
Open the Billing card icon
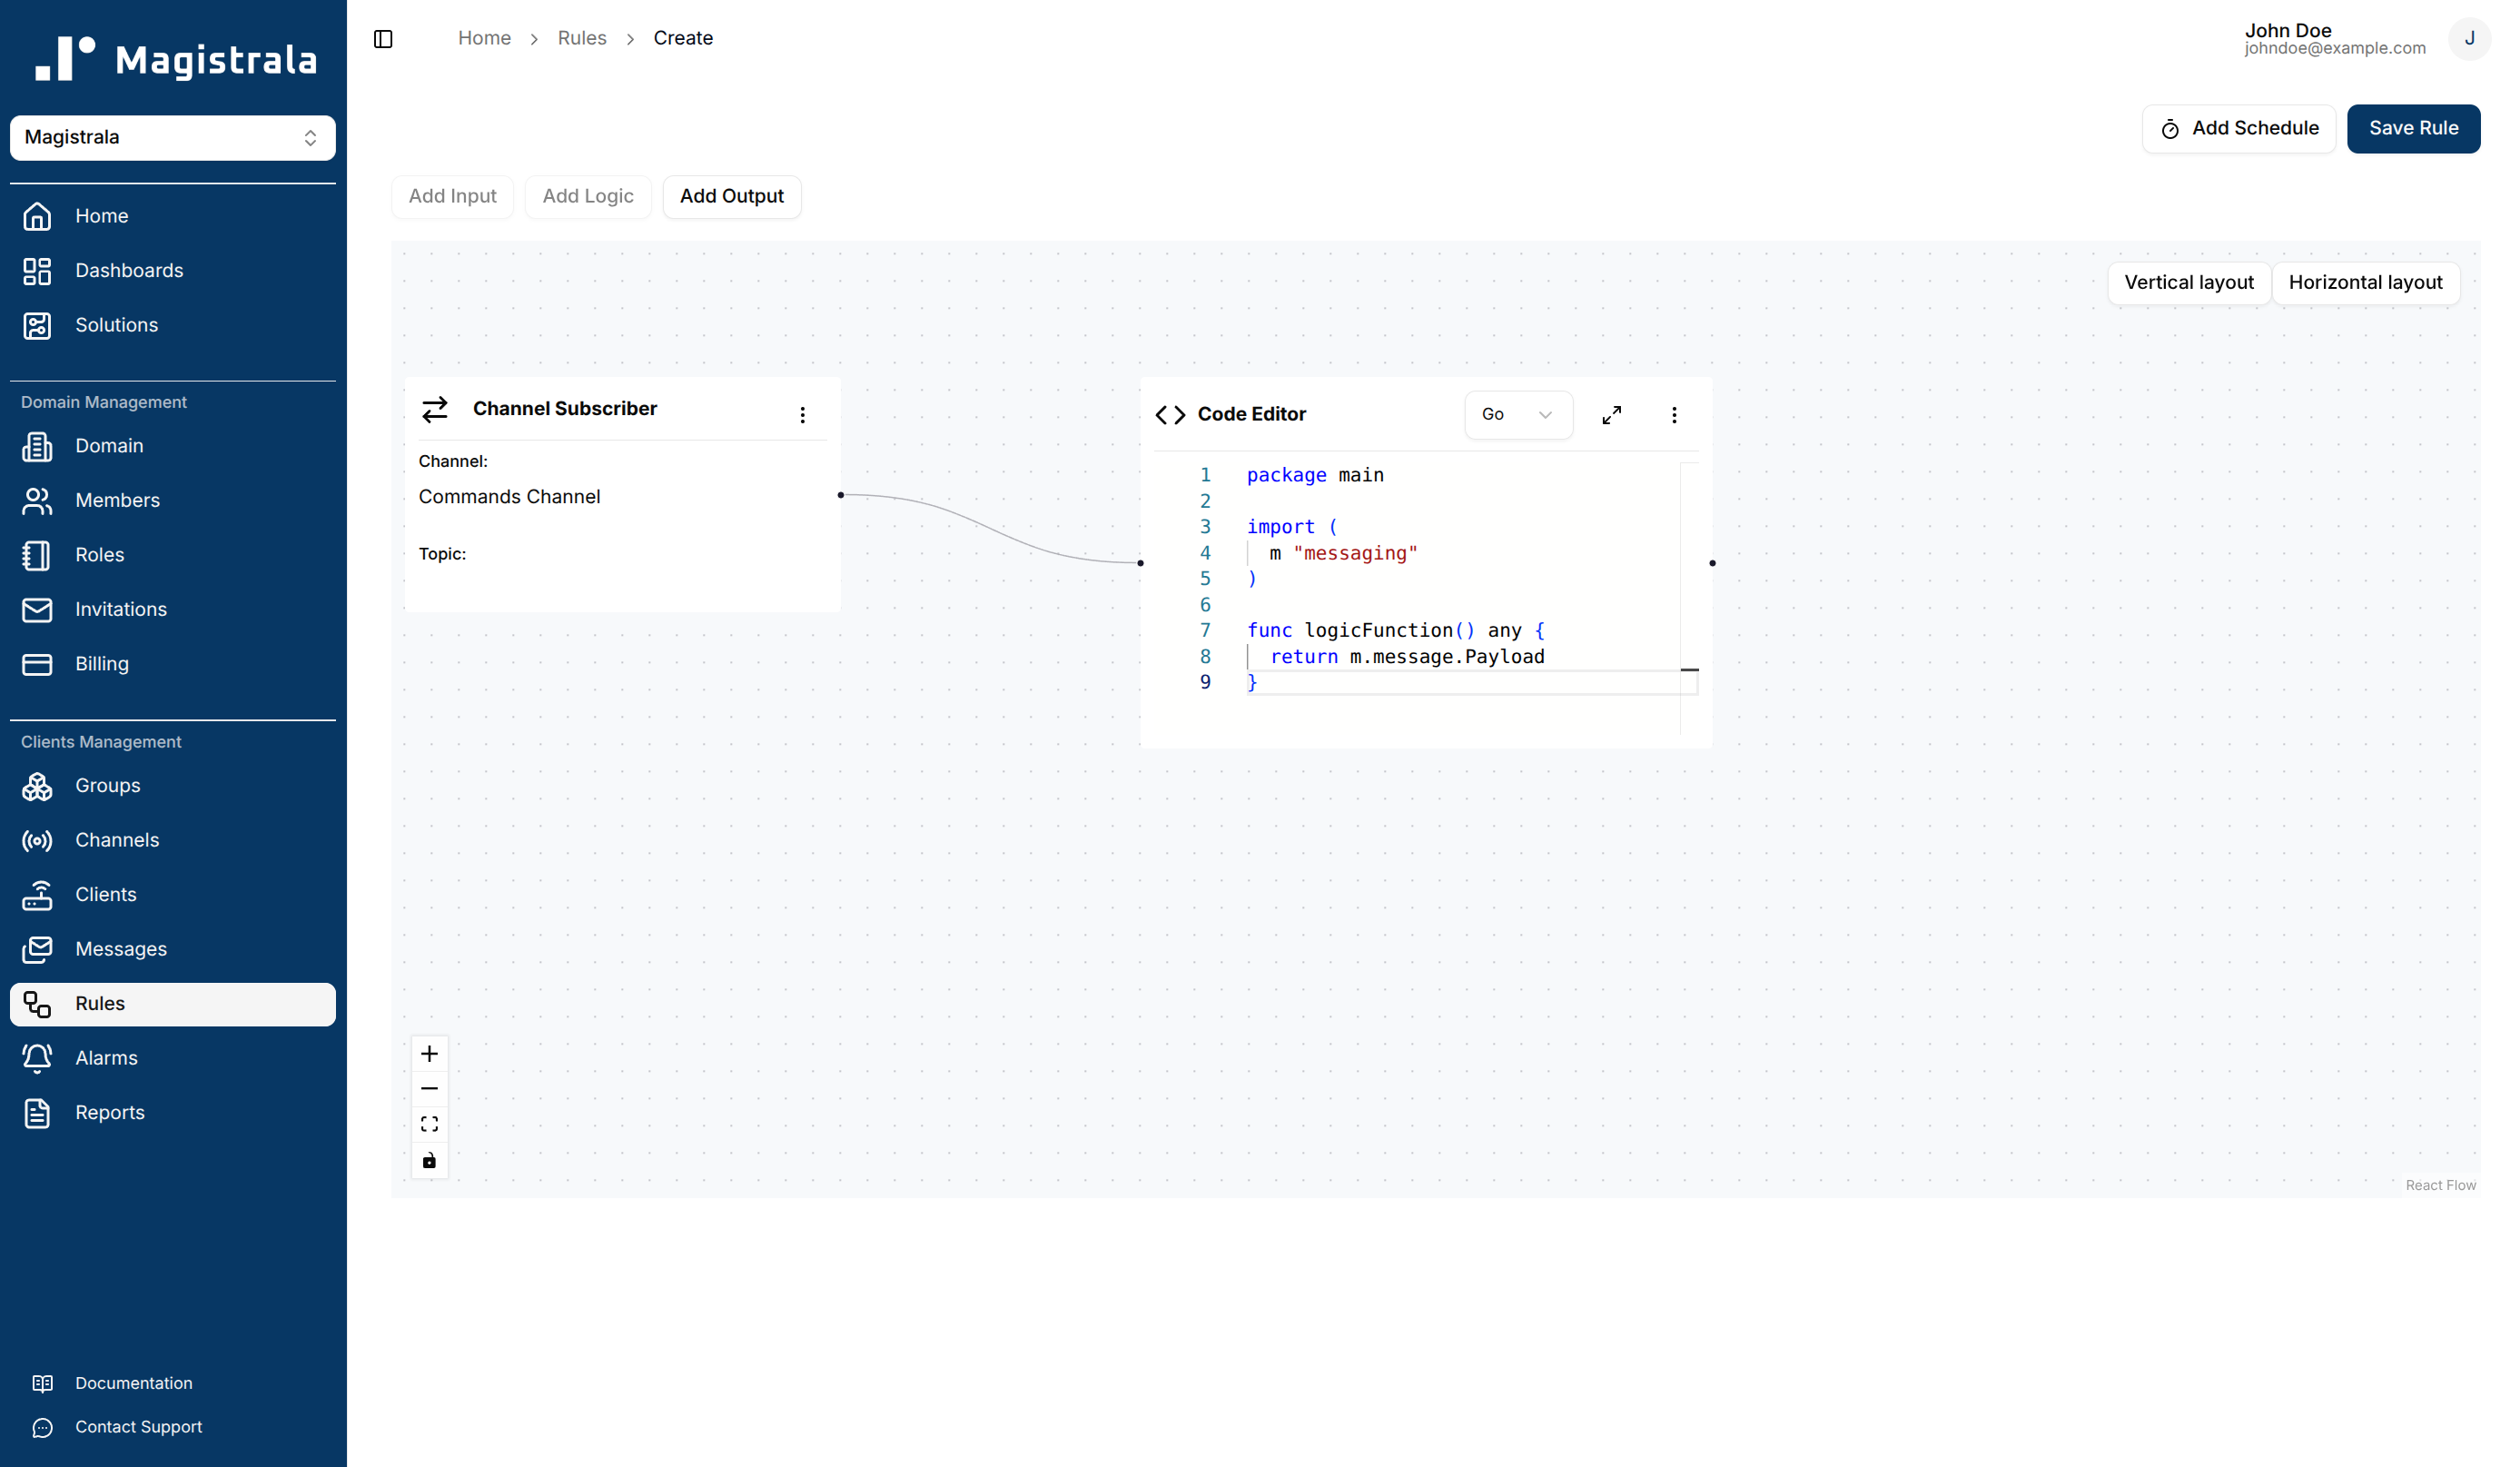pos(37,664)
